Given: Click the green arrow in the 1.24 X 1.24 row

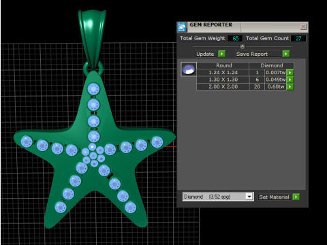Looking at the screenshot, I should click(x=290, y=73).
